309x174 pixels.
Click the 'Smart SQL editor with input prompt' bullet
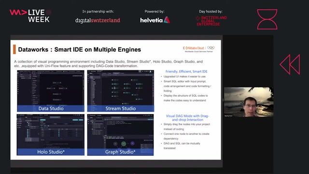click(x=187, y=86)
